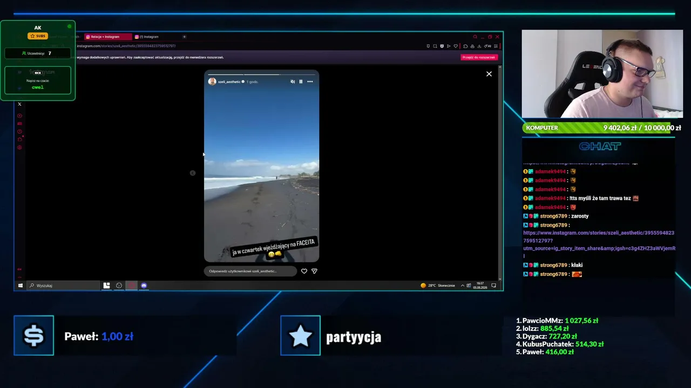This screenshot has width=691, height=388.
Task: Open the story three-dot options menu
Action: coord(310,81)
